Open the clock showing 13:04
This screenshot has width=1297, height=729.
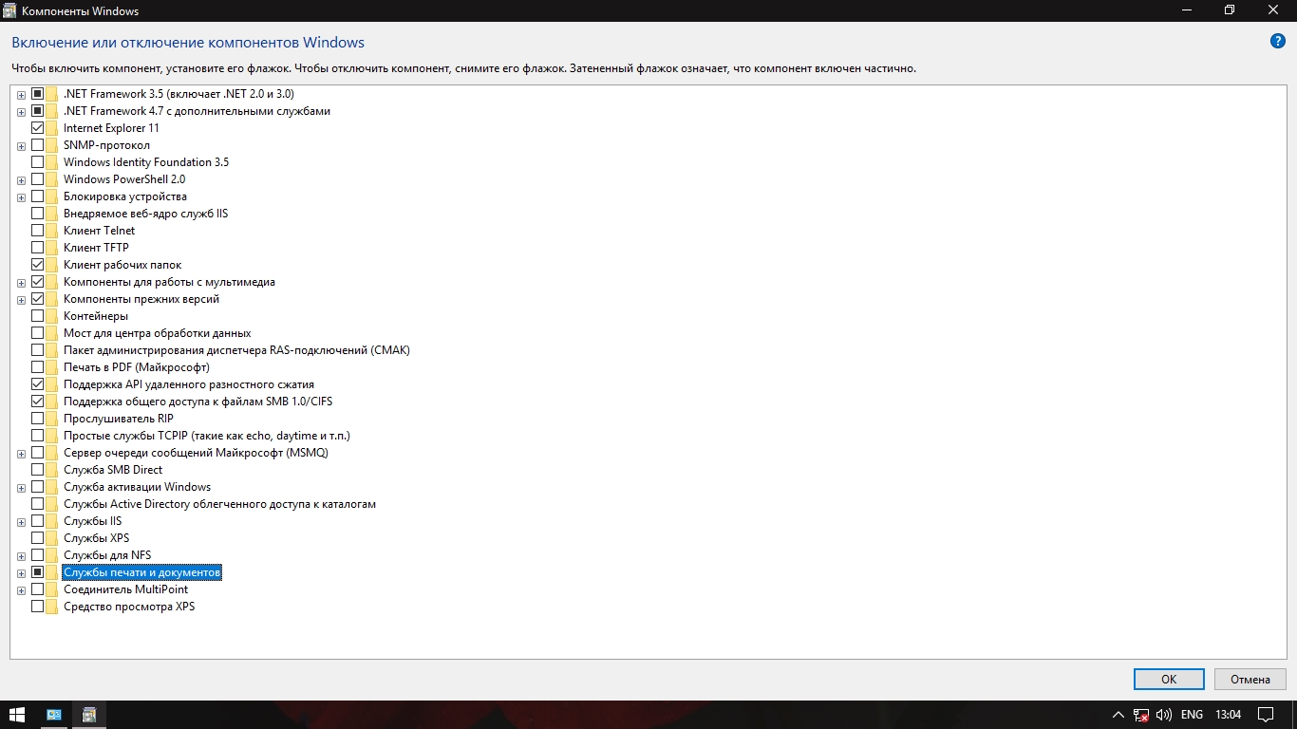(x=1229, y=714)
